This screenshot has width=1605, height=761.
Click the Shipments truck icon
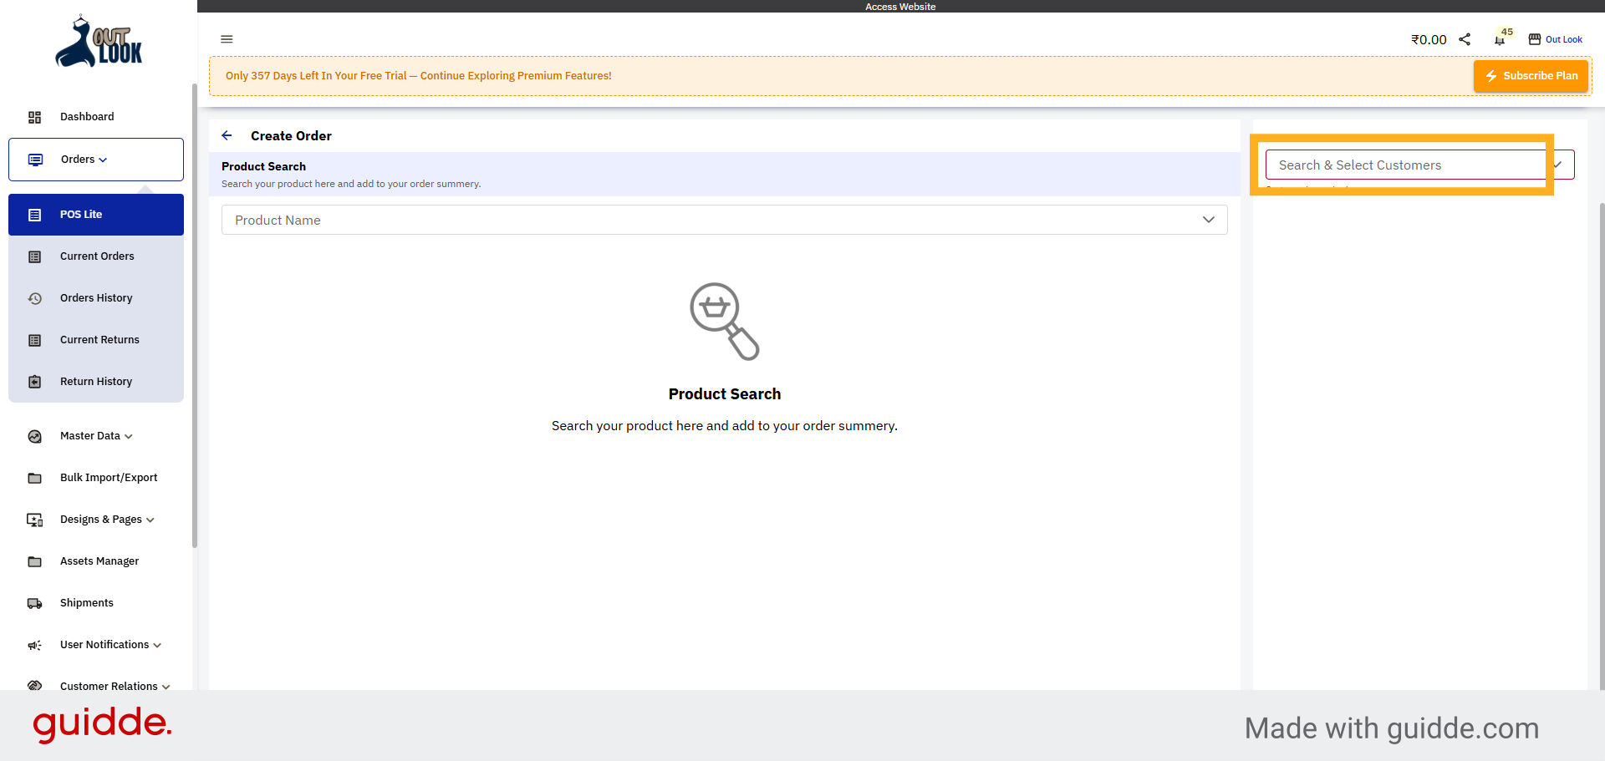click(34, 603)
